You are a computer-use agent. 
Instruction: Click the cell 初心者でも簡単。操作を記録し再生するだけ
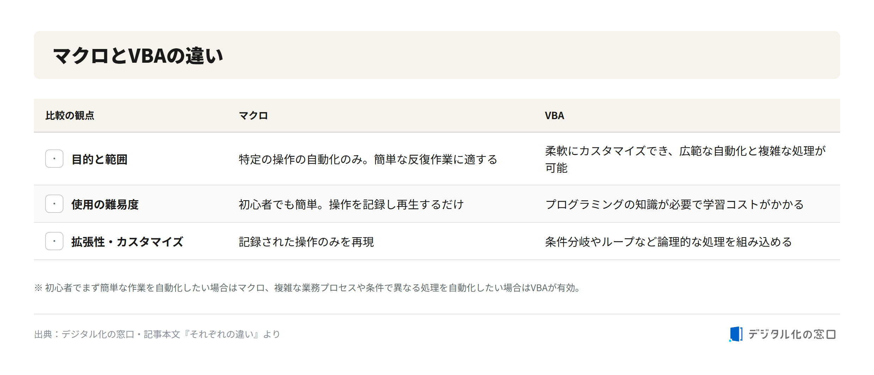pos(351,204)
